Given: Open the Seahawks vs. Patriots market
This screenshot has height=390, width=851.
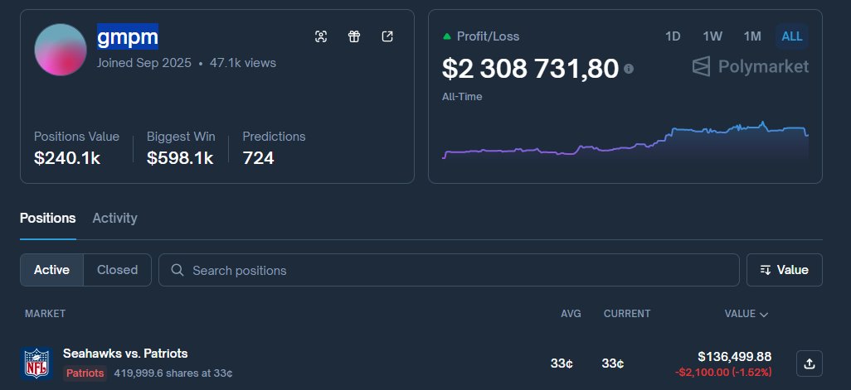Looking at the screenshot, I should coord(125,354).
